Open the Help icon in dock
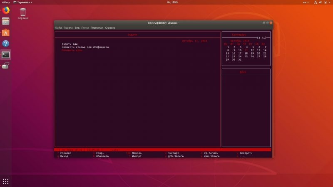This screenshot has width=333, height=187. (6, 44)
